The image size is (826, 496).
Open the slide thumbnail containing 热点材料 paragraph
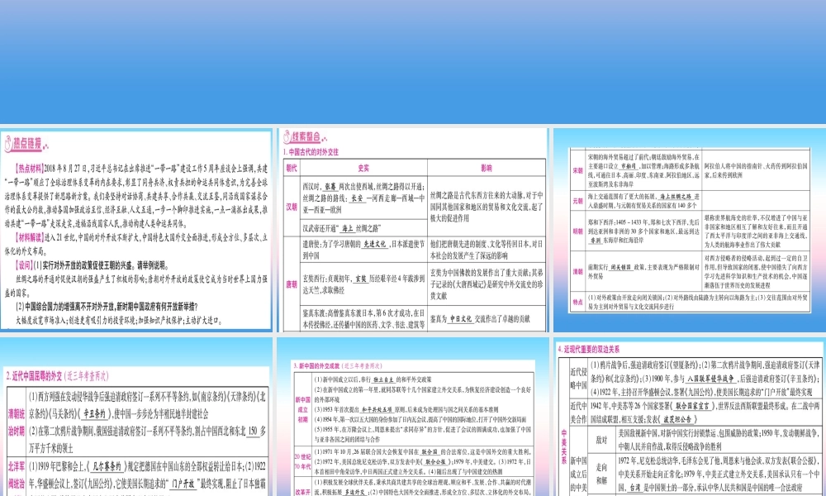[136, 231]
